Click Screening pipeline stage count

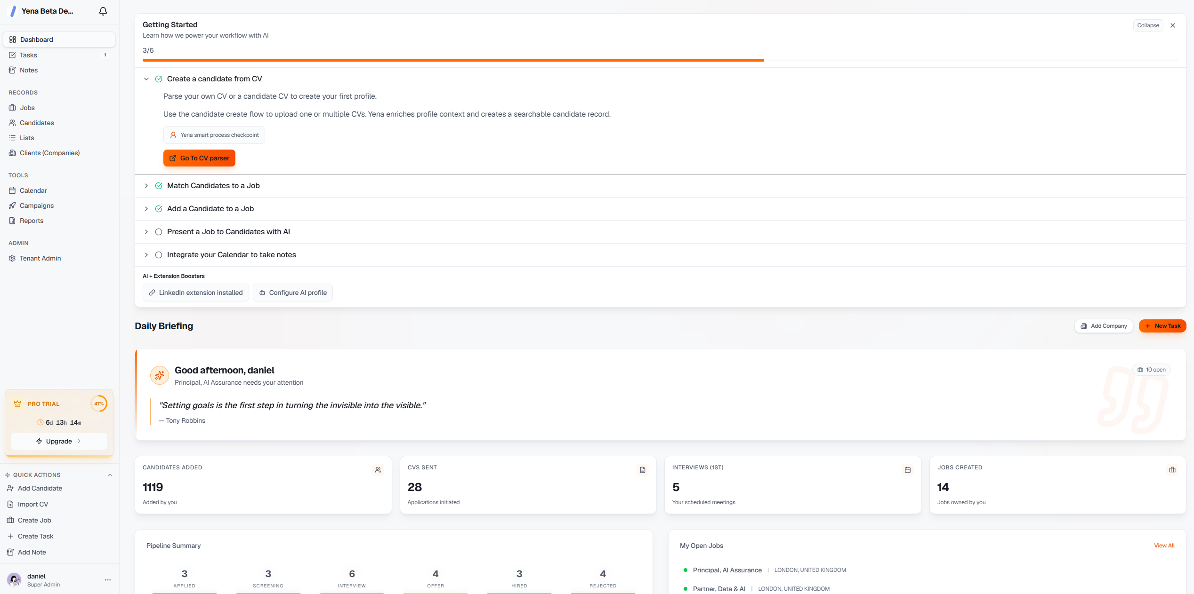268,574
